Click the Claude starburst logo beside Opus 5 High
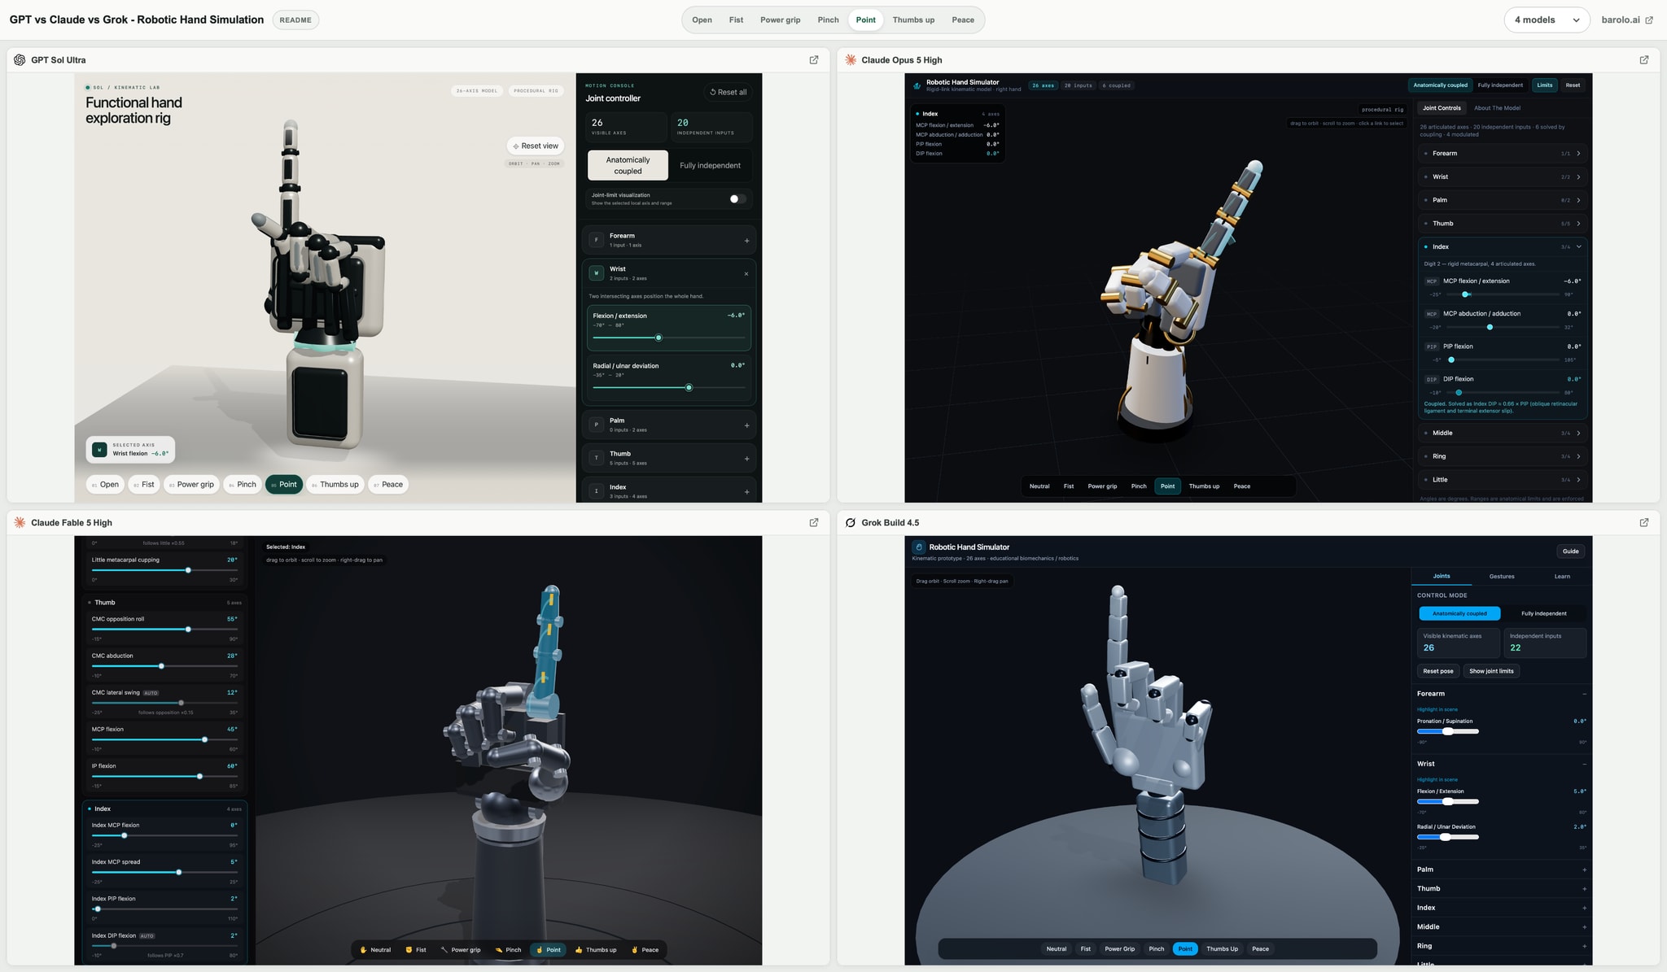1667x972 pixels. 851,59
